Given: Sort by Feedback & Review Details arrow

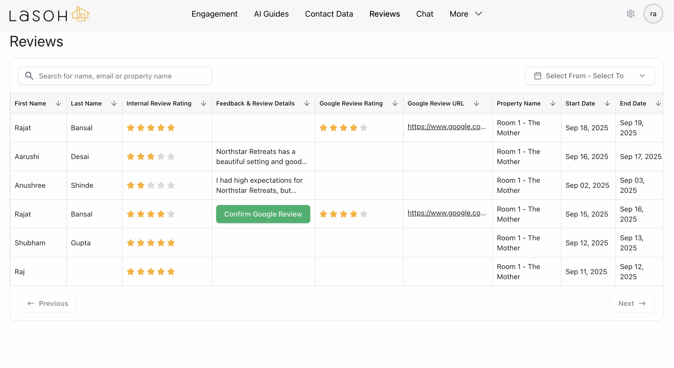Looking at the screenshot, I should 306,104.
